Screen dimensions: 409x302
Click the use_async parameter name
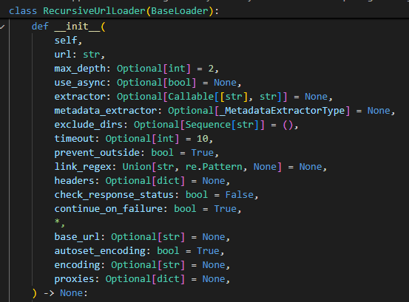pyautogui.click(x=80, y=83)
